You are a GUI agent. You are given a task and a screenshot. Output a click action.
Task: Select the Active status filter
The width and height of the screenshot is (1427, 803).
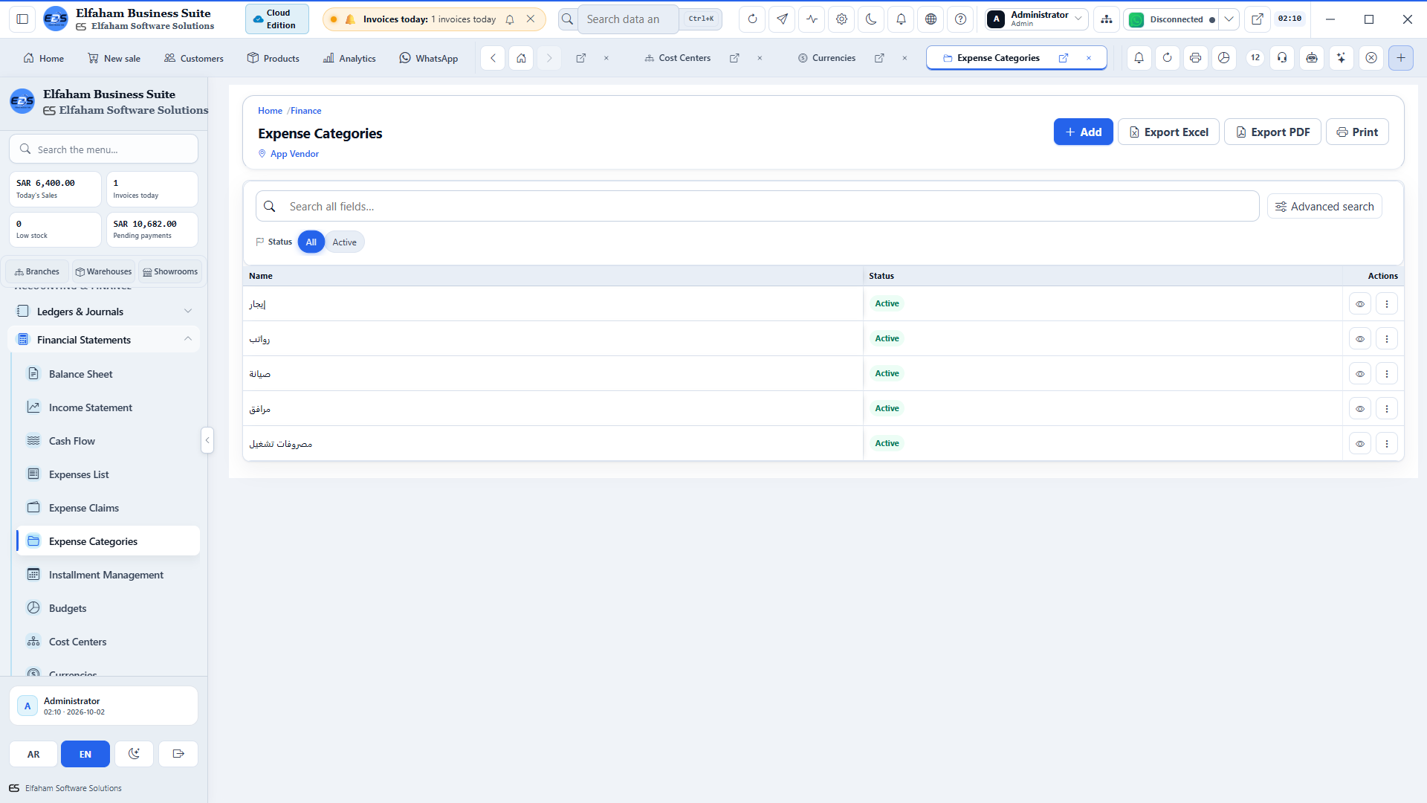pyautogui.click(x=344, y=242)
